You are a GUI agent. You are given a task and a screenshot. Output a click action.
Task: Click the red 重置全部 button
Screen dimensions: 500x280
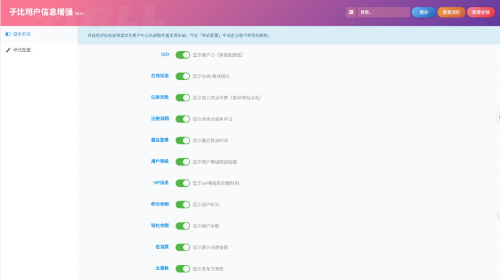coord(481,12)
